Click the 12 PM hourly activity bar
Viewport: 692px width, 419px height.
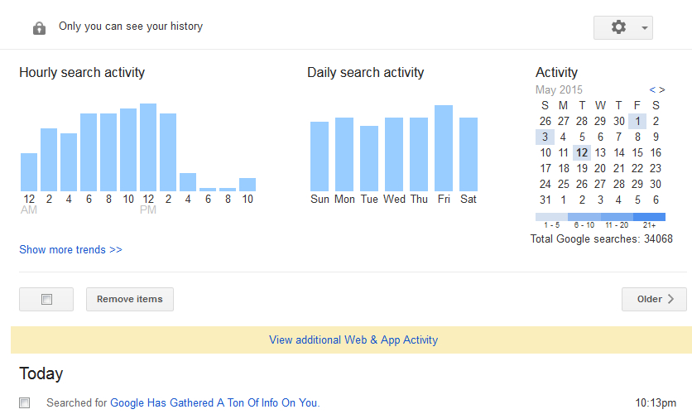(148, 147)
